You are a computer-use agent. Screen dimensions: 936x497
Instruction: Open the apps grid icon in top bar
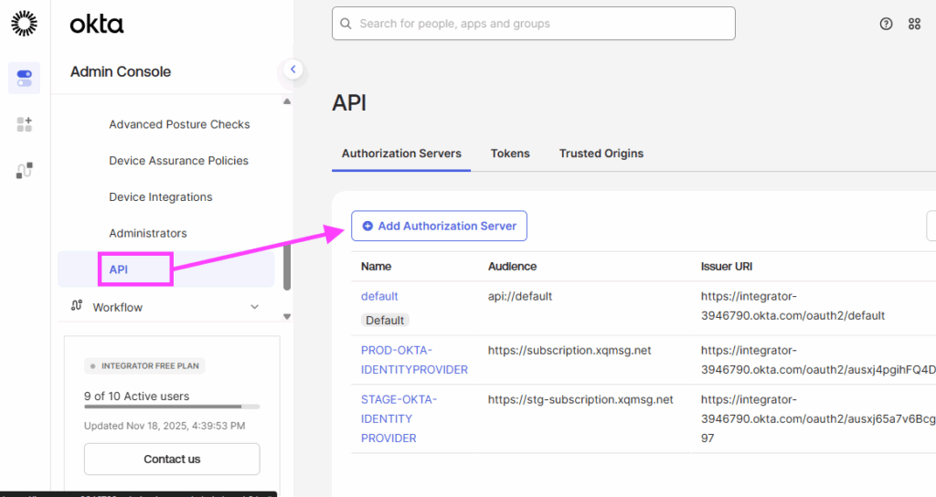point(914,24)
